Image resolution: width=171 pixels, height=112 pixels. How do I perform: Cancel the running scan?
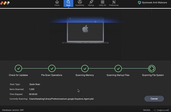(154, 99)
